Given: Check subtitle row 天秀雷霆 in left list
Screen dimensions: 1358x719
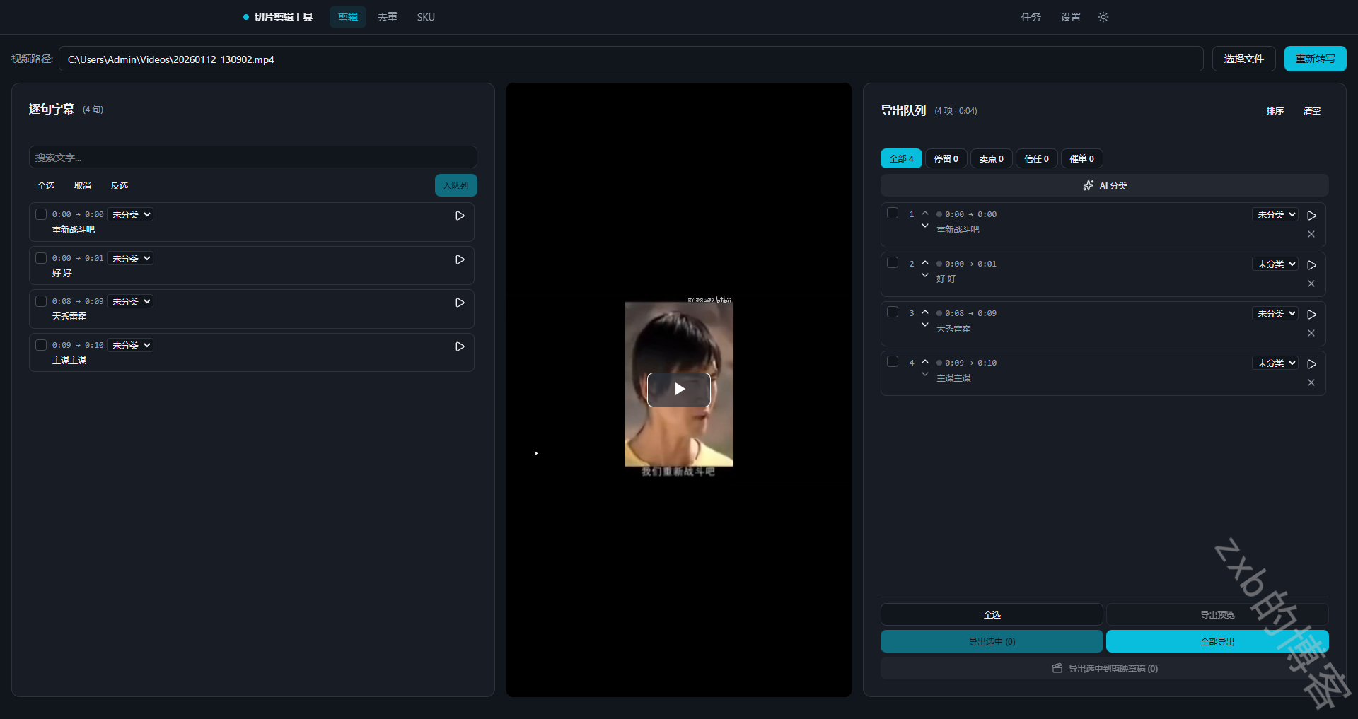Looking at the screenshot, I should point(41,301).
